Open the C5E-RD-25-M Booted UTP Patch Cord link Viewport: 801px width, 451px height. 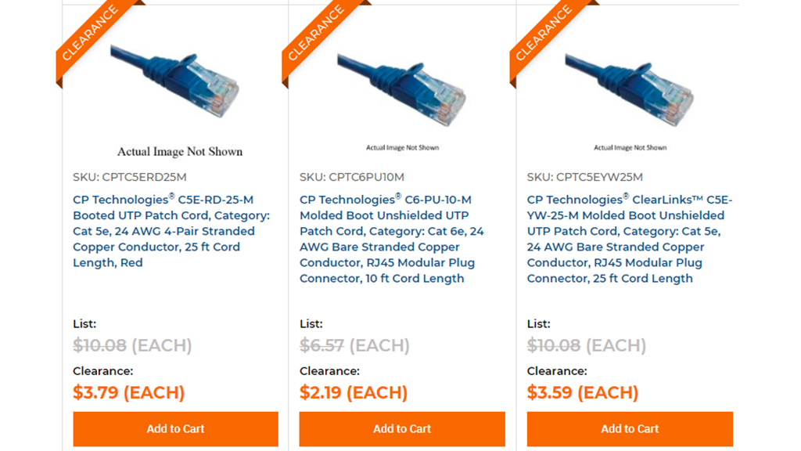pyautogui.click(x=171, y=231)
